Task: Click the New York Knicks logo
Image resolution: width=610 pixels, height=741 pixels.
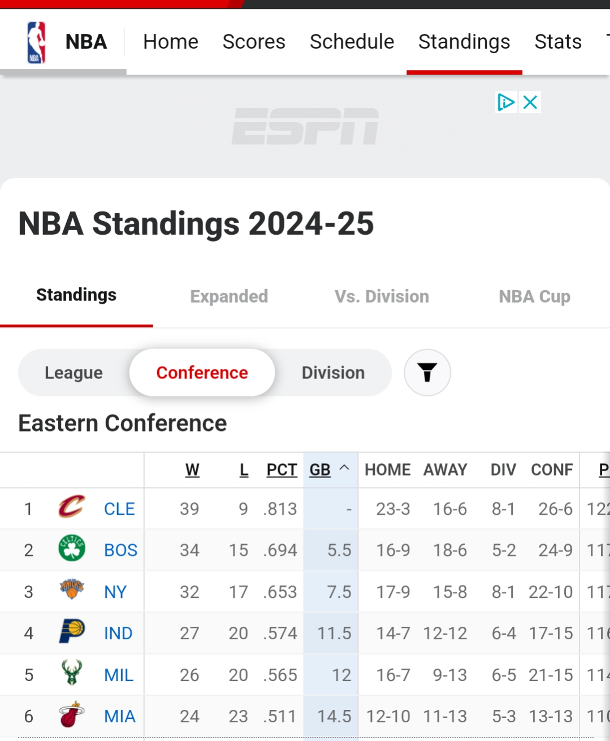Action: (x=72, y=589)
